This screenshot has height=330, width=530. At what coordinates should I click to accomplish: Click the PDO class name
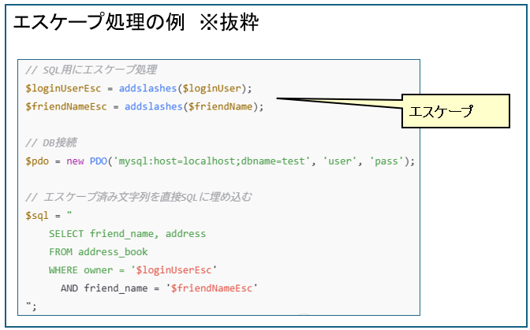pyautogui.click(x=99, y=161)
